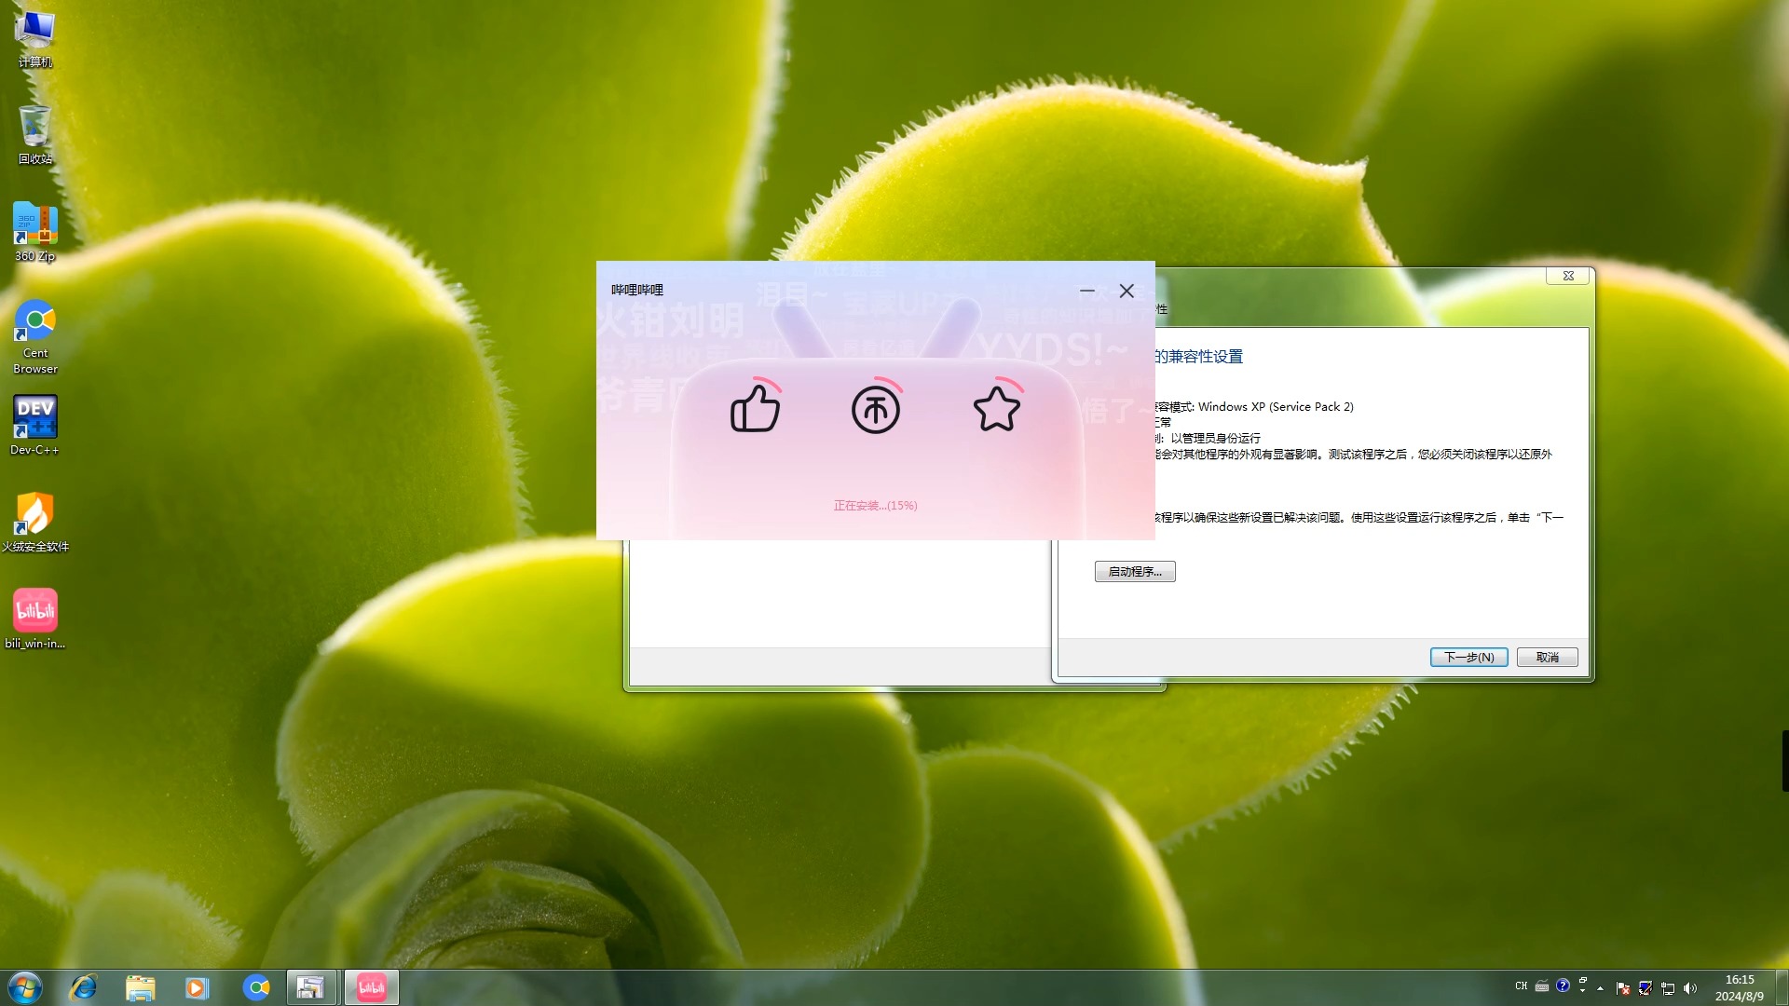The image size is (1789, 1006).
Task: Open Windows Media Player from the taskbar
Action: point(198,987)
